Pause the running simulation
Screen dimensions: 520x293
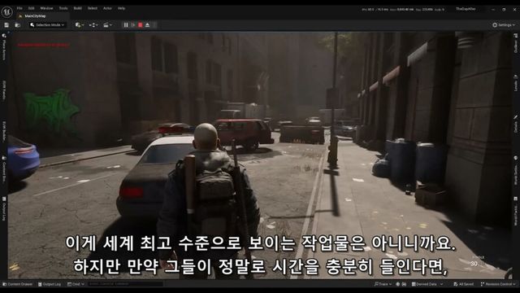126,25
